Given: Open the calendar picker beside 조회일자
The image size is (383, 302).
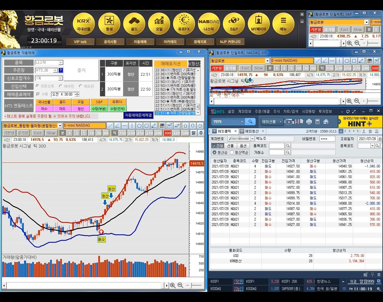Looking at the screenshot, I should 380,139.
